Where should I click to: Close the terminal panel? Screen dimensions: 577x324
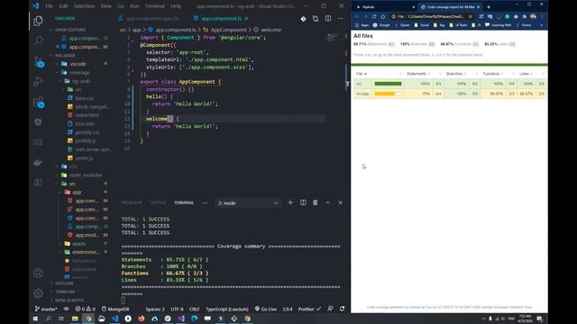click(x=341, y=202)
